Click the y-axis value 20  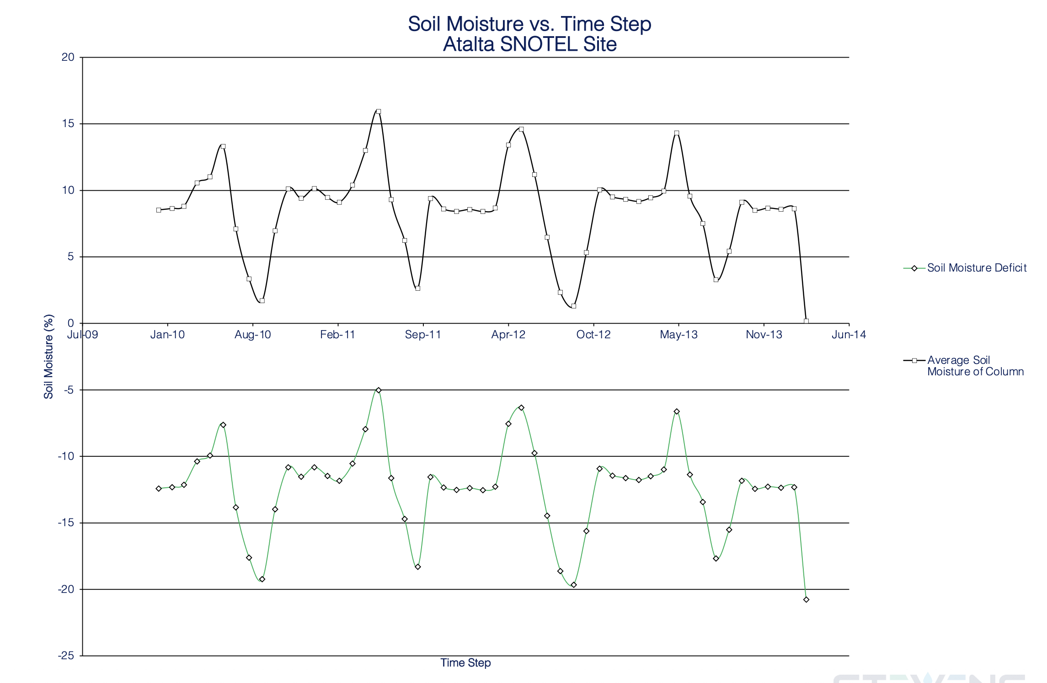[x=68, y=57]
